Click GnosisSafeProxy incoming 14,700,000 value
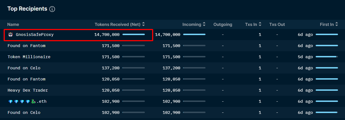 168,35
